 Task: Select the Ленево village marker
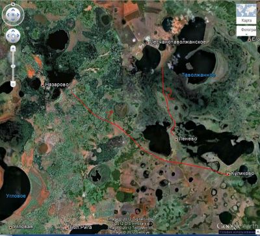click(x=176, y=140)
